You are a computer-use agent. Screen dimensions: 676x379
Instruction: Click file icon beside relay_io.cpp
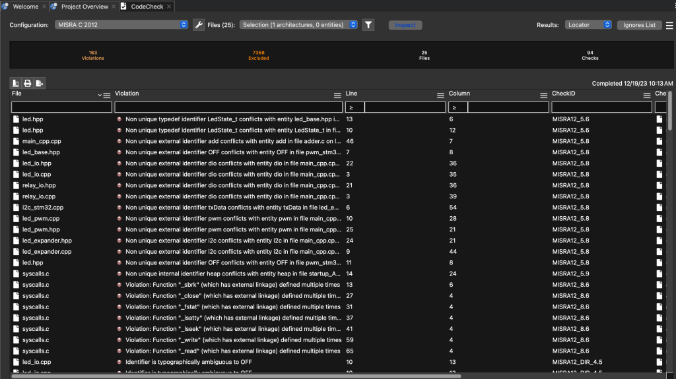point(16,196)
